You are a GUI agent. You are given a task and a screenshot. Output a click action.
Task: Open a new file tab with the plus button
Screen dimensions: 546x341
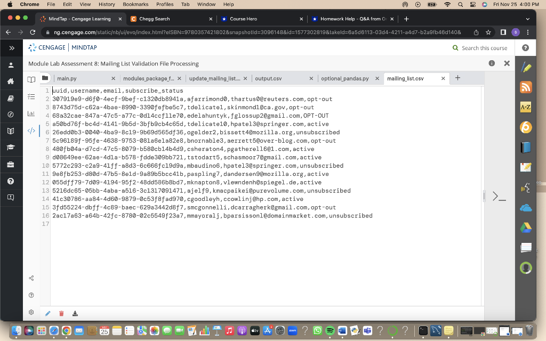457,78
